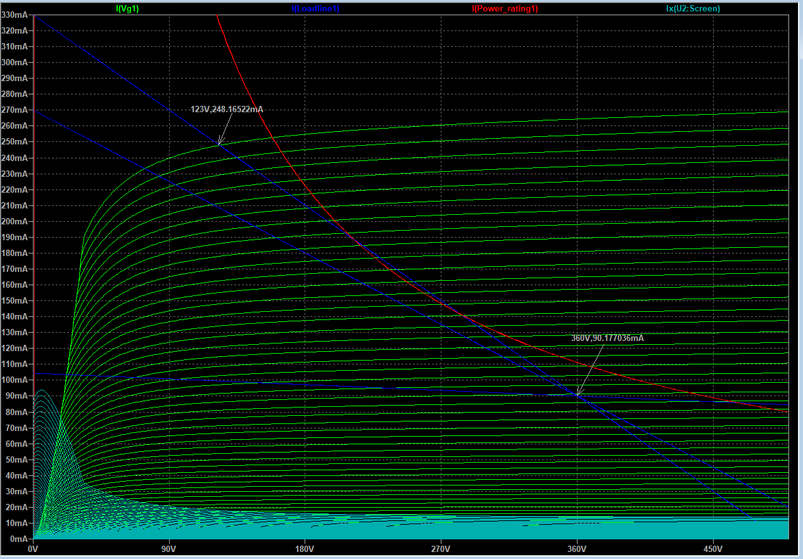Click the arrow tip of the 123V annotation

point(219,145)
